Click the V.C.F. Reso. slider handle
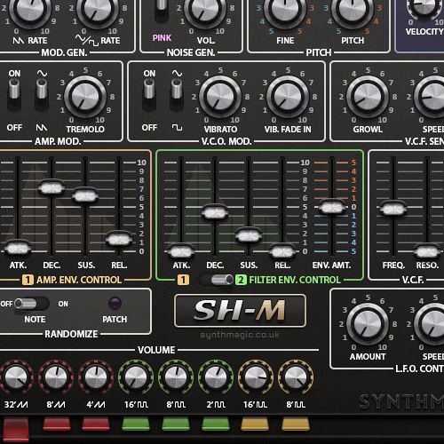The width and height of the screenshot is (444, 444). pos(427,251)
